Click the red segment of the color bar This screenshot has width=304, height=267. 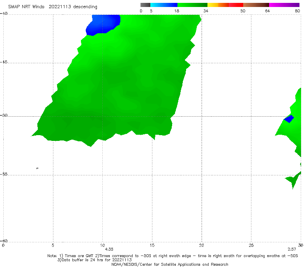click(x=236, y=5)
